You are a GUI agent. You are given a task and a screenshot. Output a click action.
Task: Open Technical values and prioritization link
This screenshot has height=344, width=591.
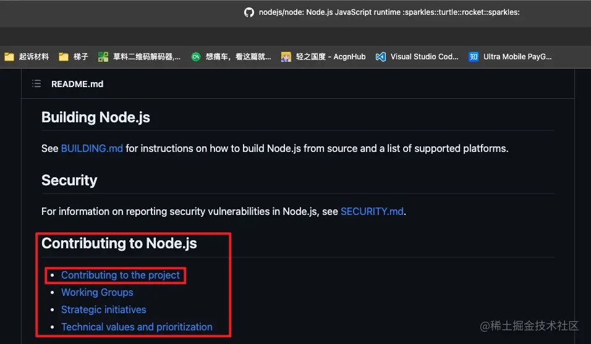[137, 327]
